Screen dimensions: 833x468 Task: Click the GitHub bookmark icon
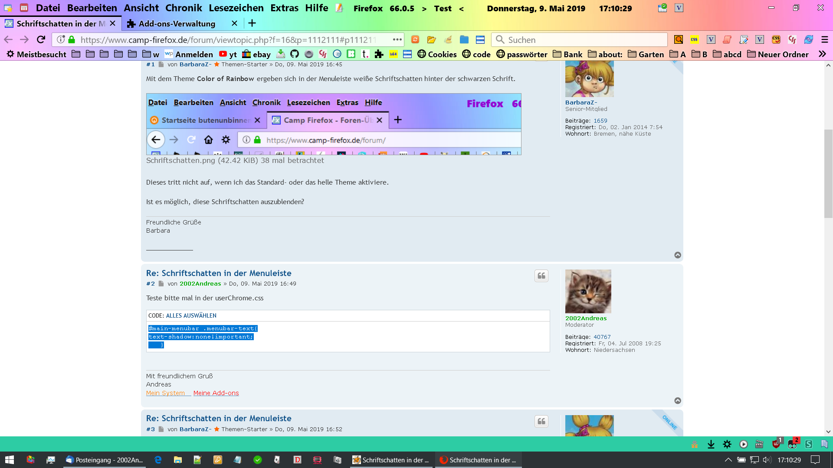pos(295,54)
